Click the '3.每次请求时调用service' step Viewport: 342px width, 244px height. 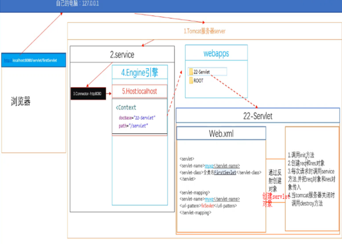pos(311,179)
